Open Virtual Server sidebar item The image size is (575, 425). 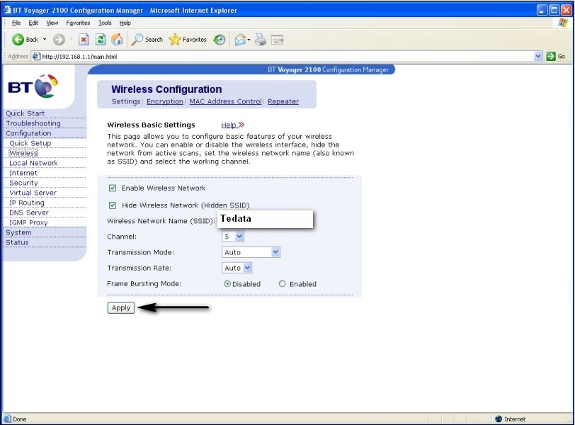coord(33,193)
